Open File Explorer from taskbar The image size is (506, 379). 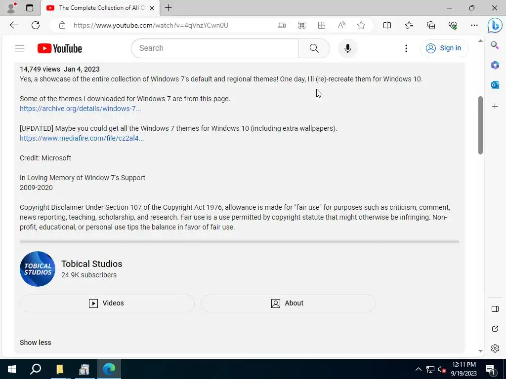click(60, 369)
